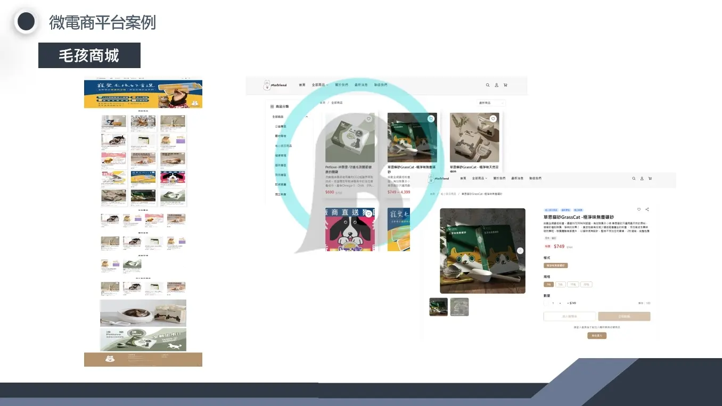Open 最新消息 in the product detail navigation
The height and width of the screenshot is (406, 722).
518,179
